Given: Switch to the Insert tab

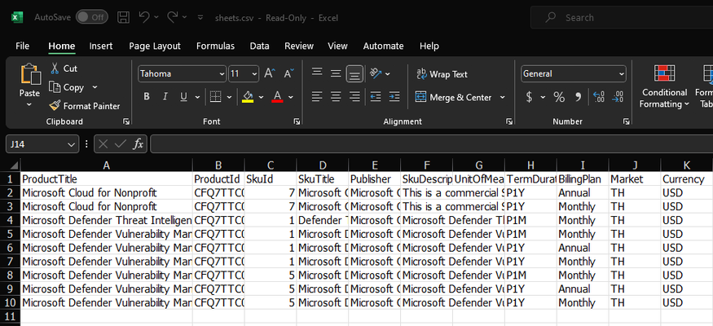Looking at the screenshot, I should (101, 46).
